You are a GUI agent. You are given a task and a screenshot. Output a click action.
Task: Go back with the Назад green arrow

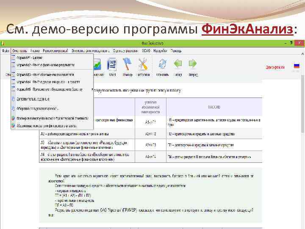(178, 64)
